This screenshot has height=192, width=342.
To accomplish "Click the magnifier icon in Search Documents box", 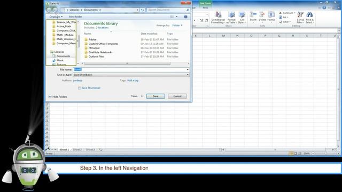I will 188,10.
